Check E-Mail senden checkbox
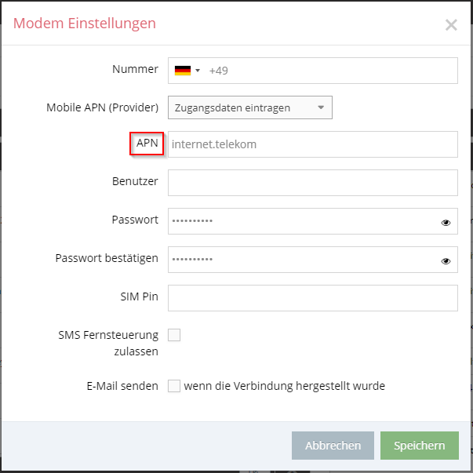 (x=174, y=386)
